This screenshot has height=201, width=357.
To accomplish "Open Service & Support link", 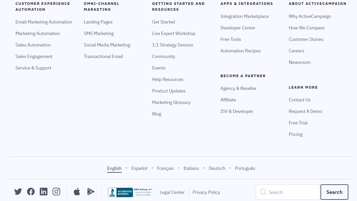I will [x=33, y=68].
